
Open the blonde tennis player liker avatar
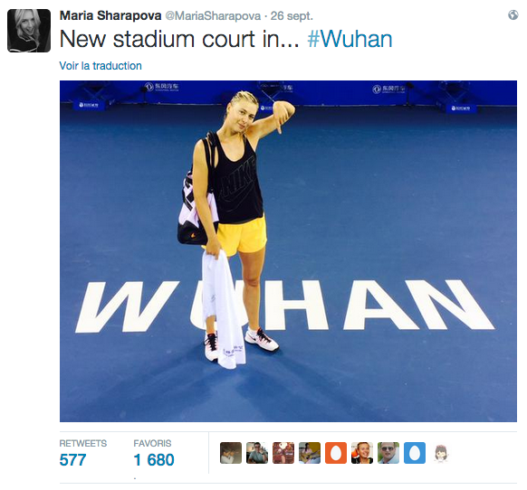362,453
